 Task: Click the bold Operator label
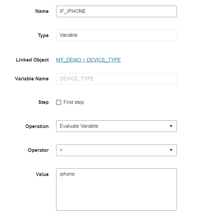coord(38,150)
